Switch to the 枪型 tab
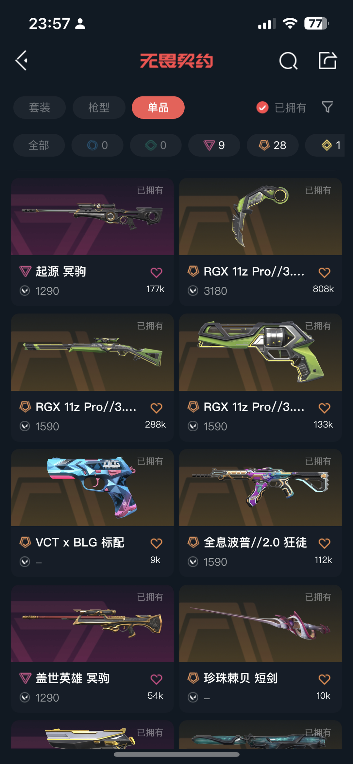Viewport: 353px width, 764px height. coord(99,108)
